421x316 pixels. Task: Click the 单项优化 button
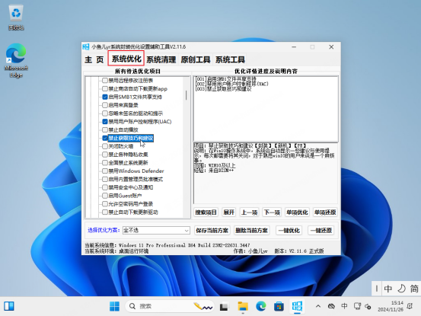[x=297, y=212]
